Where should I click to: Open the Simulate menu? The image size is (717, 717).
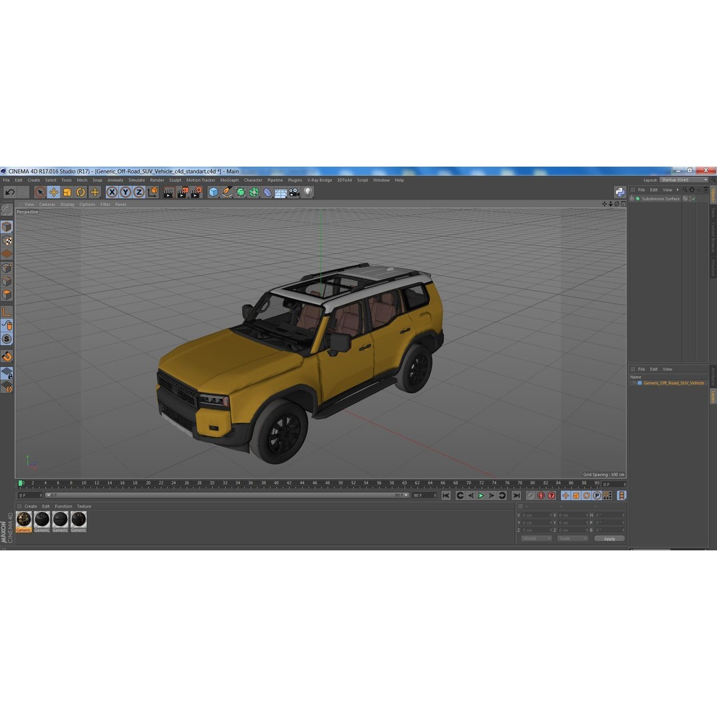136,180
